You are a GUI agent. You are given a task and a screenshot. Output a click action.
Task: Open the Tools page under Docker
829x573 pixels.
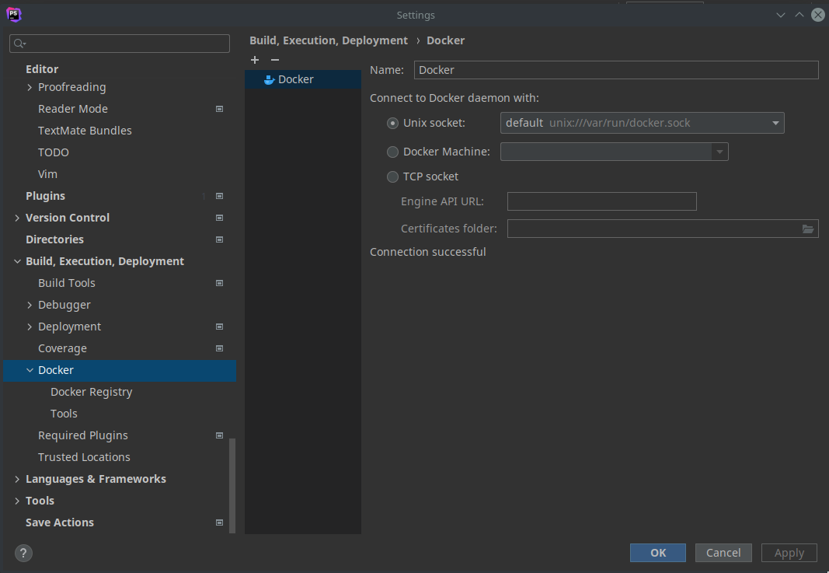point(64,414)
